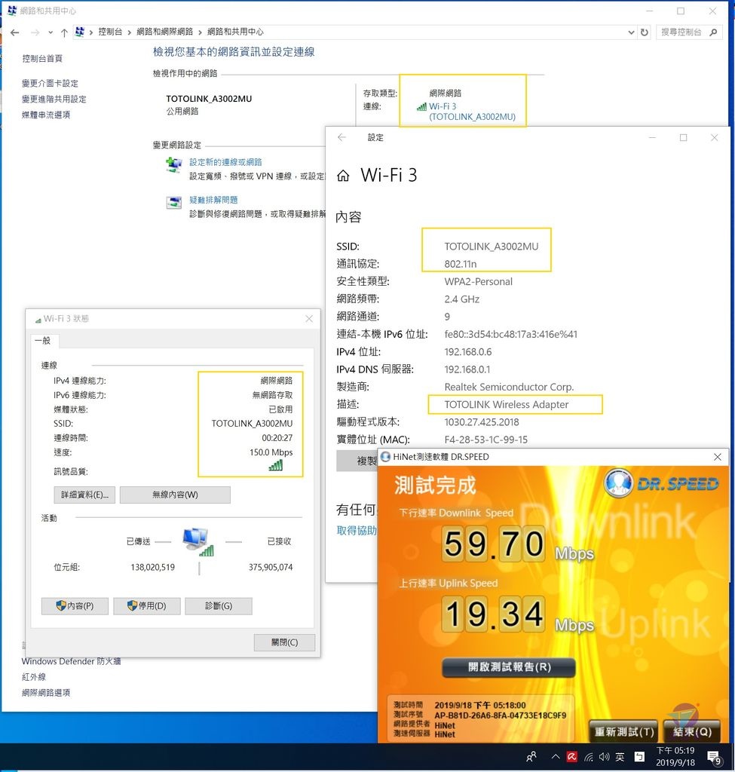Go up one level with up arrow

(64, 32)
